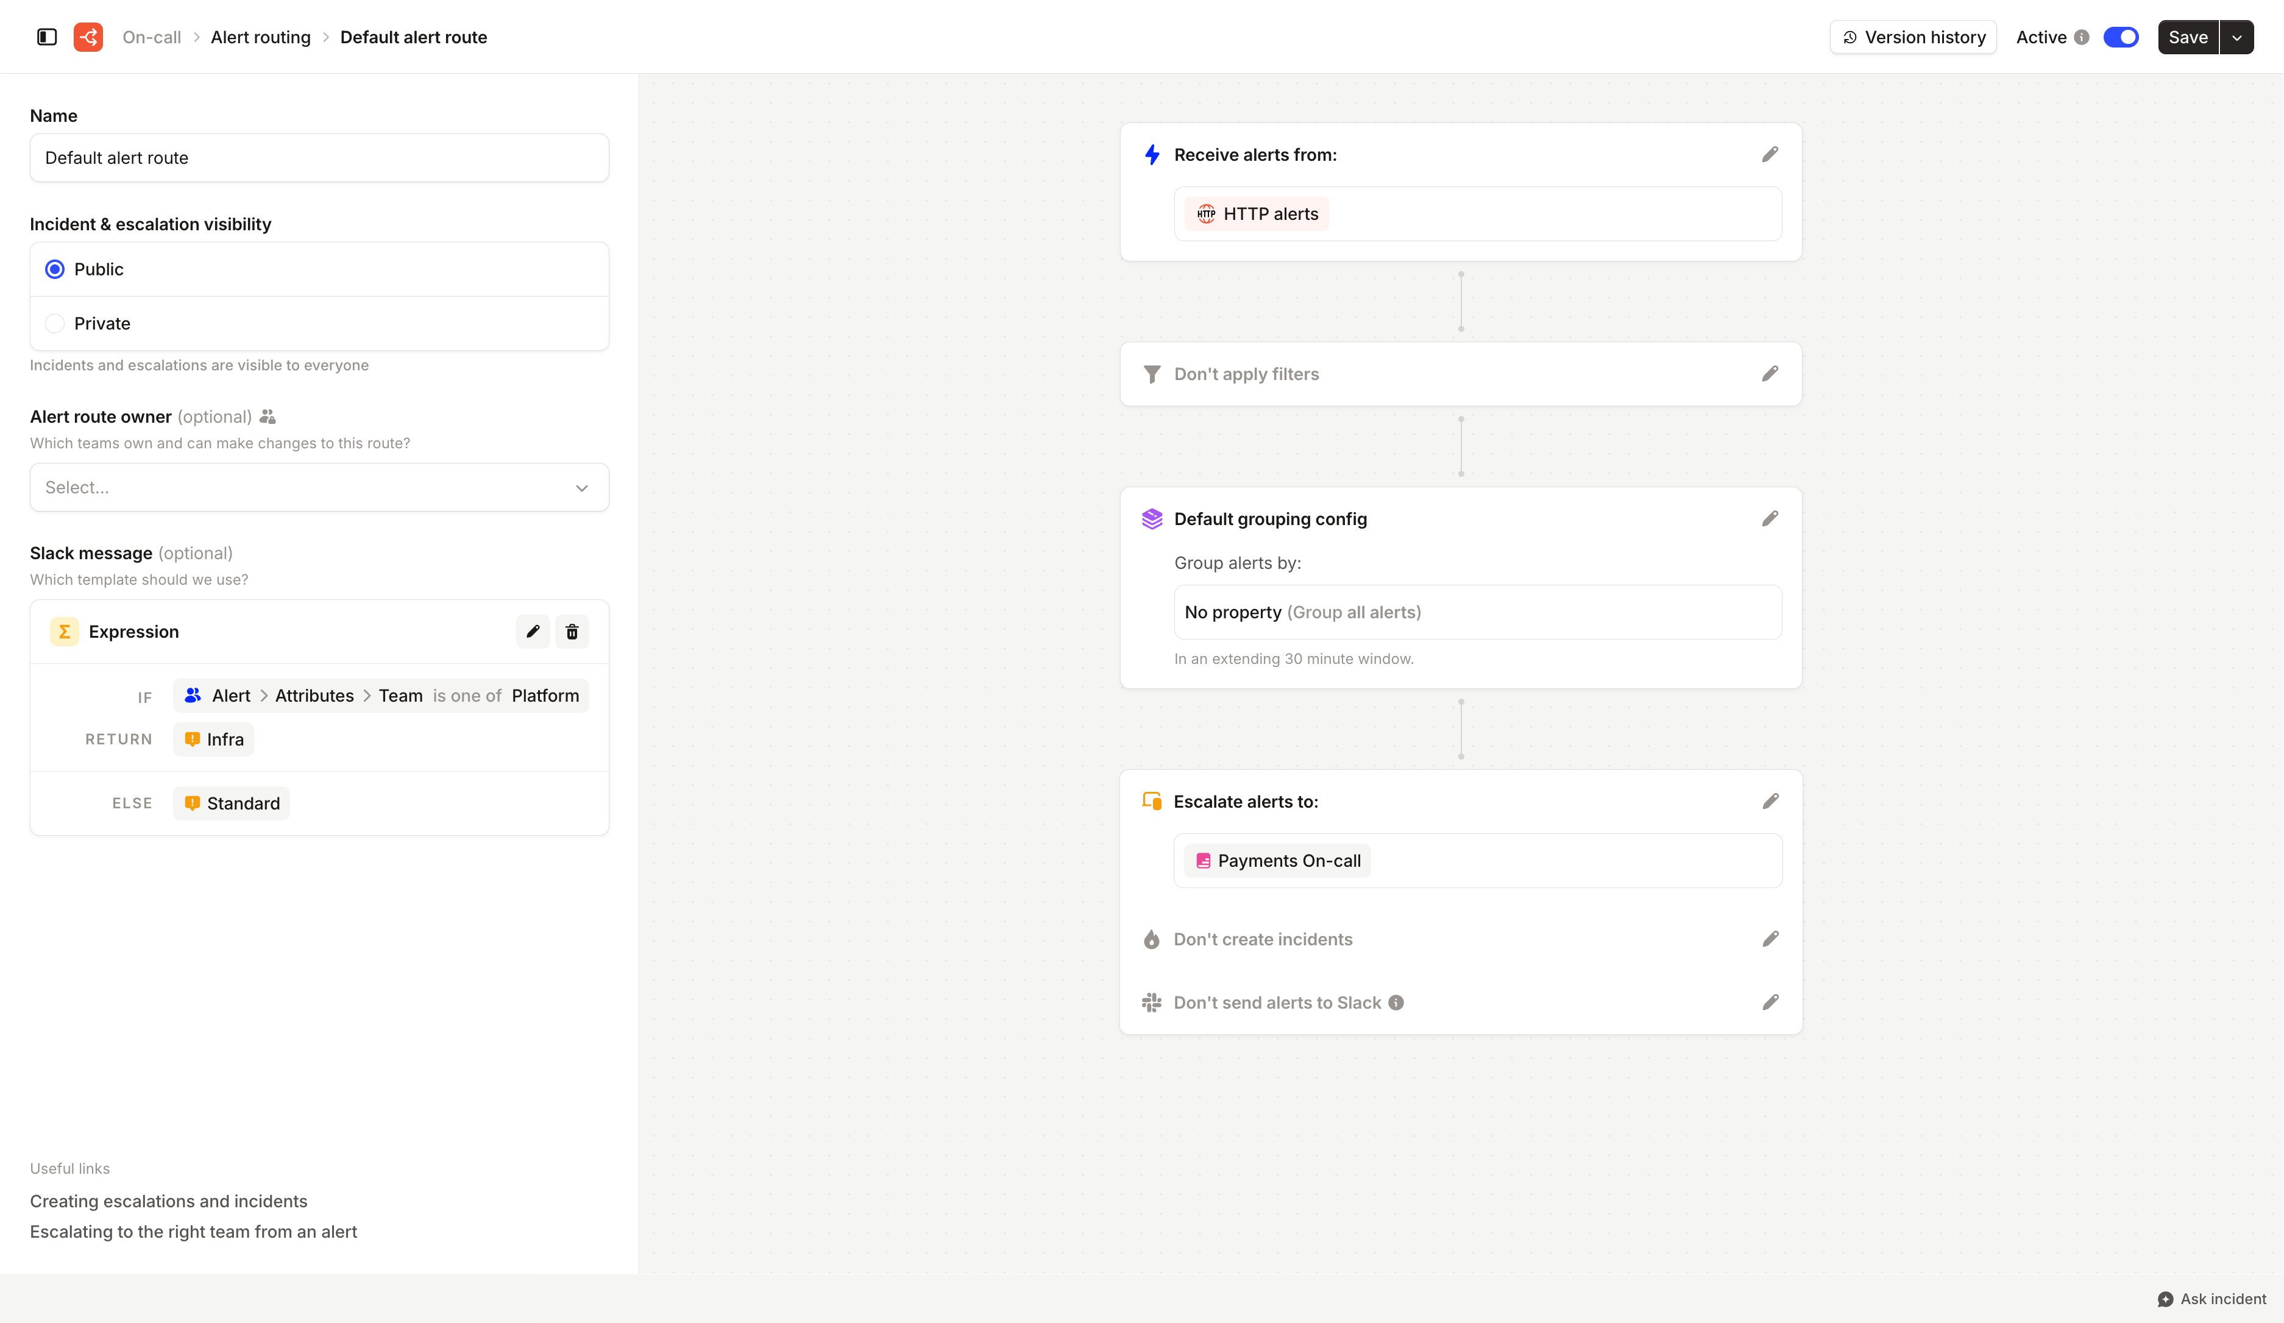Select the Private visibility option
The image size is (2284, 1323).
click(319, 323)
